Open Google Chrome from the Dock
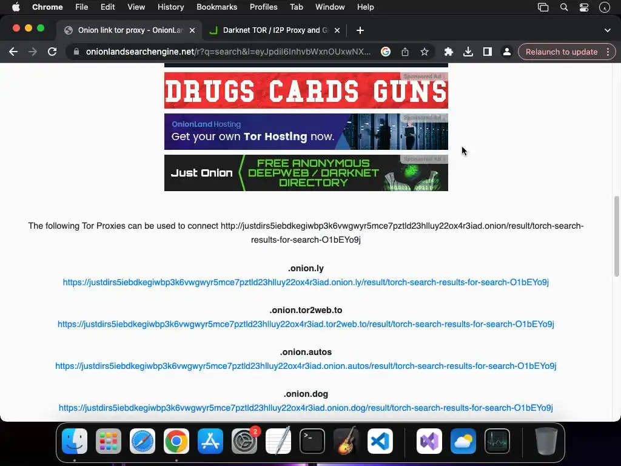Viewport: 621px width, 466px height. pyautogui.click(x=176, y=441)
